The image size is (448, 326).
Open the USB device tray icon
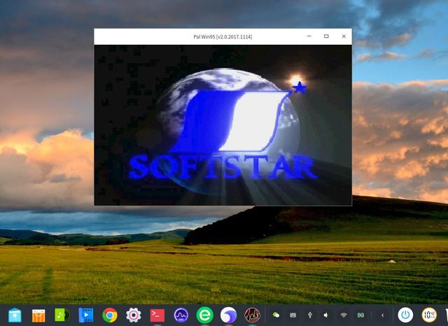[x=309, y=315]
